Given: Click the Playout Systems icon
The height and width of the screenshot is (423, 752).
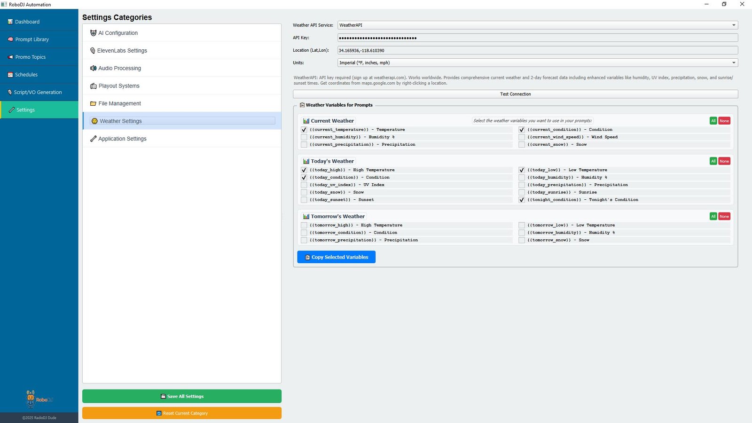Looking at the screenshot, I should pyautogui.click(x=93, y=86).
